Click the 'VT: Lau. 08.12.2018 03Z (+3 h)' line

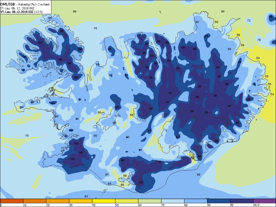(22, 12)
